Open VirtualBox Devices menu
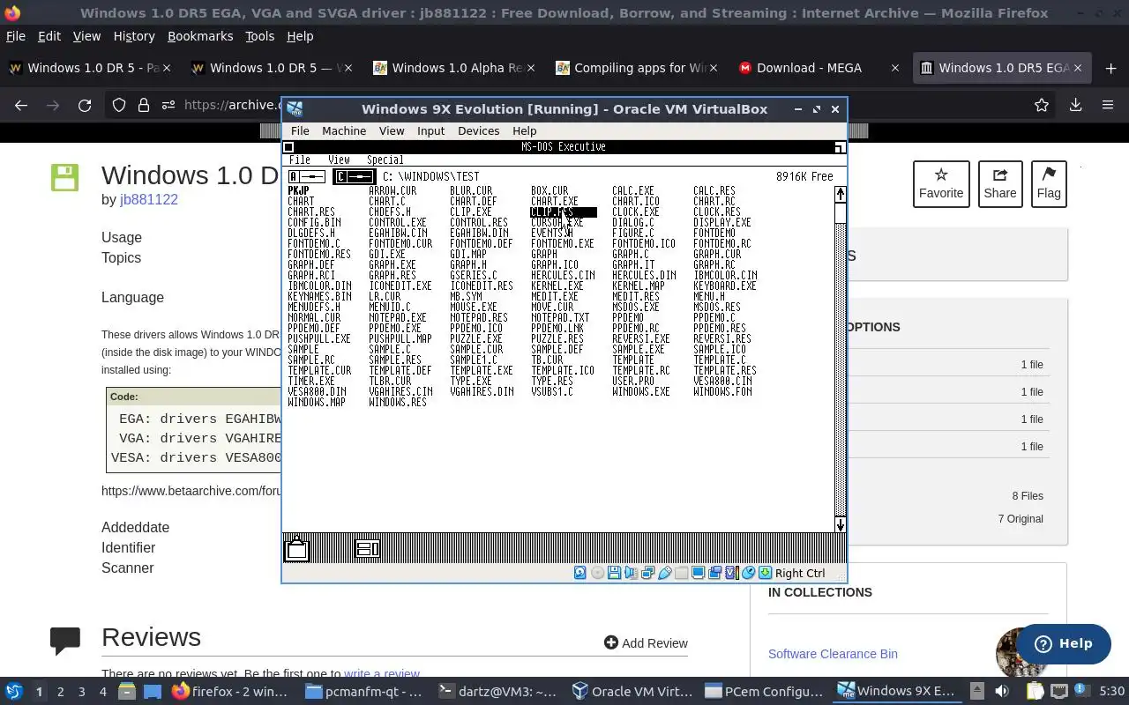Viewport: 1129px width, 705px height. pyautogui.click(x=479, y=130)
